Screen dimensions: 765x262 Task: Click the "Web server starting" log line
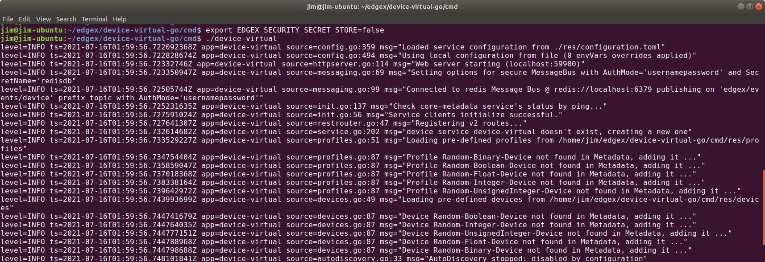click(x=293, y=64)
